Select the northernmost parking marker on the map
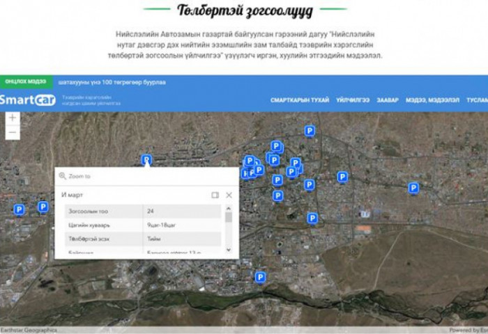 click(x=310, y=131)
